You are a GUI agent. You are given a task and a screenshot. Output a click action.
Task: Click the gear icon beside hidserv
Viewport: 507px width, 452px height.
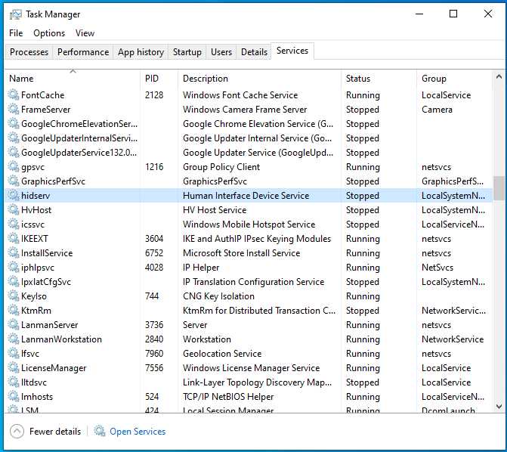(x=14, y=196)
